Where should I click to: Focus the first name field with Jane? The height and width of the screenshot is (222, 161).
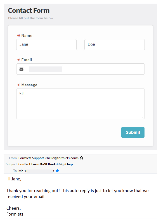(x=46, y=45)
